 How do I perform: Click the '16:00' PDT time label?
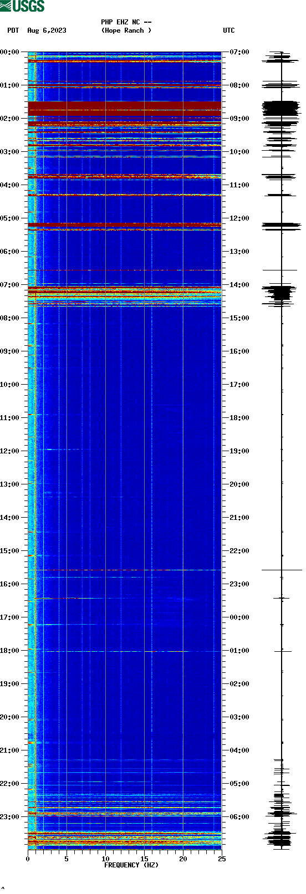click(x=9, y=584)
